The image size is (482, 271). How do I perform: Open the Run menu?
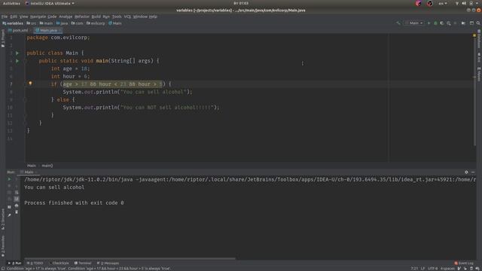click(x=106, y=17)
